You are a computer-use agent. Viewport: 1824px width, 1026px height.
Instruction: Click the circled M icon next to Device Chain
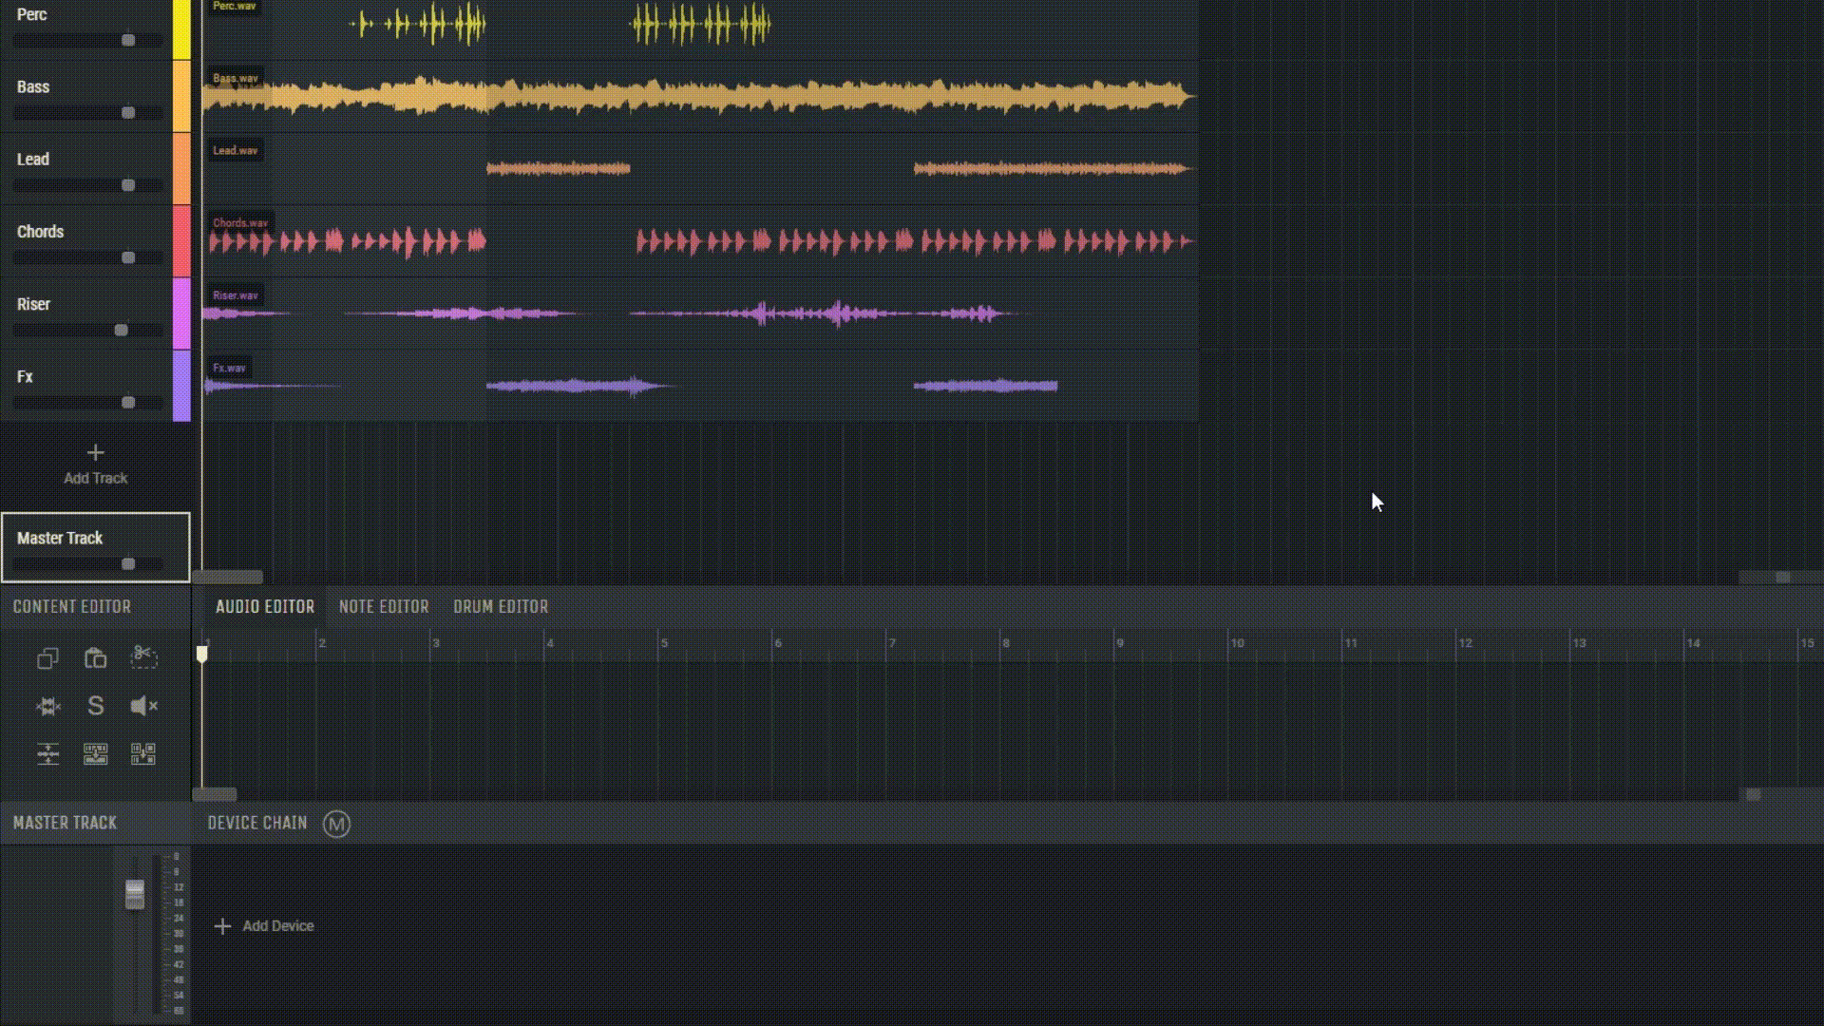(x=336, y=824)
